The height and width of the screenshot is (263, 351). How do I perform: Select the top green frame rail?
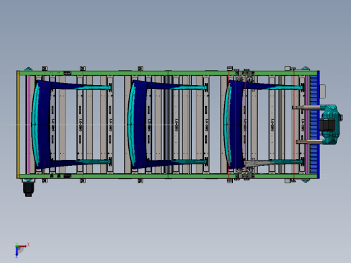point(167,73)
